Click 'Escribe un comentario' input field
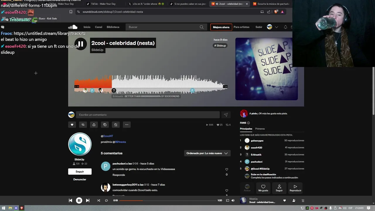Image resolution: width=375 pixels, height=211 pixels. click(148, 115)
